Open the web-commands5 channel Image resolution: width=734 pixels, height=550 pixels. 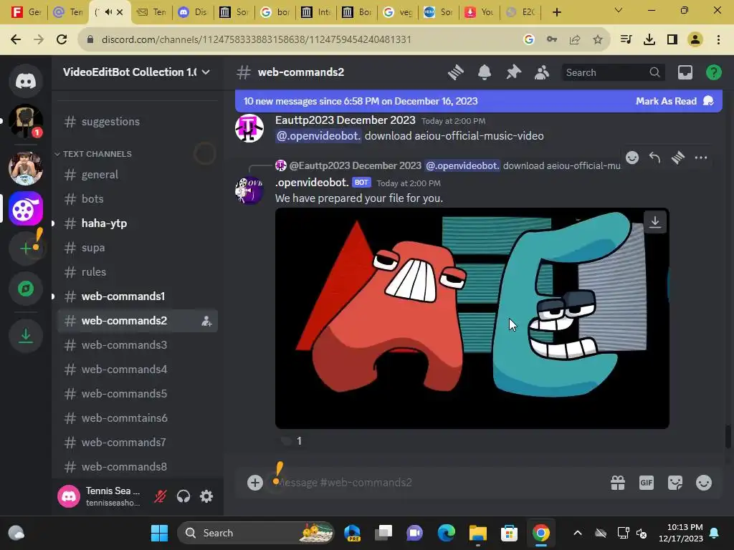137,393
